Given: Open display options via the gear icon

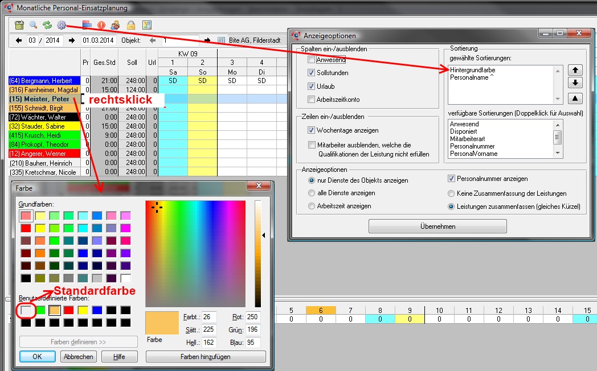Looking at the screenshot, I should [x=62, y=25].
